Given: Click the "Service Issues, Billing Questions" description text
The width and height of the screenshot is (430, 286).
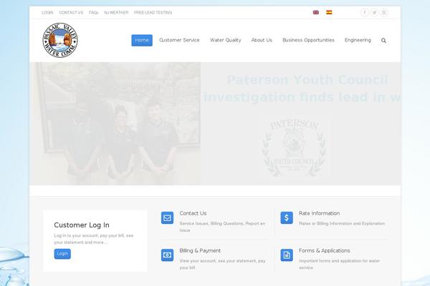Looking at the screenshot, I should pyautogui.click(x=222, y=227).
